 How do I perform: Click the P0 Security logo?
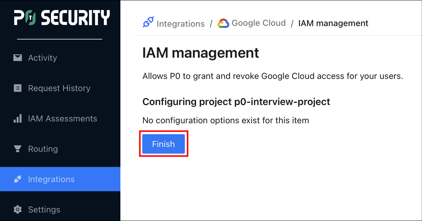62,18
